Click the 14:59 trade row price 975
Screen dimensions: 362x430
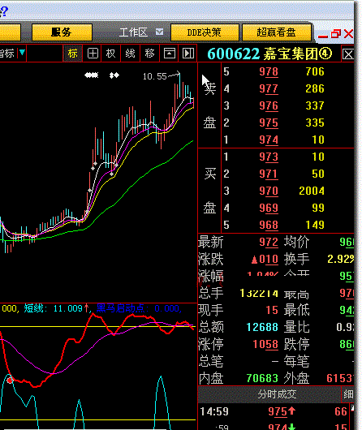point(278,411)
